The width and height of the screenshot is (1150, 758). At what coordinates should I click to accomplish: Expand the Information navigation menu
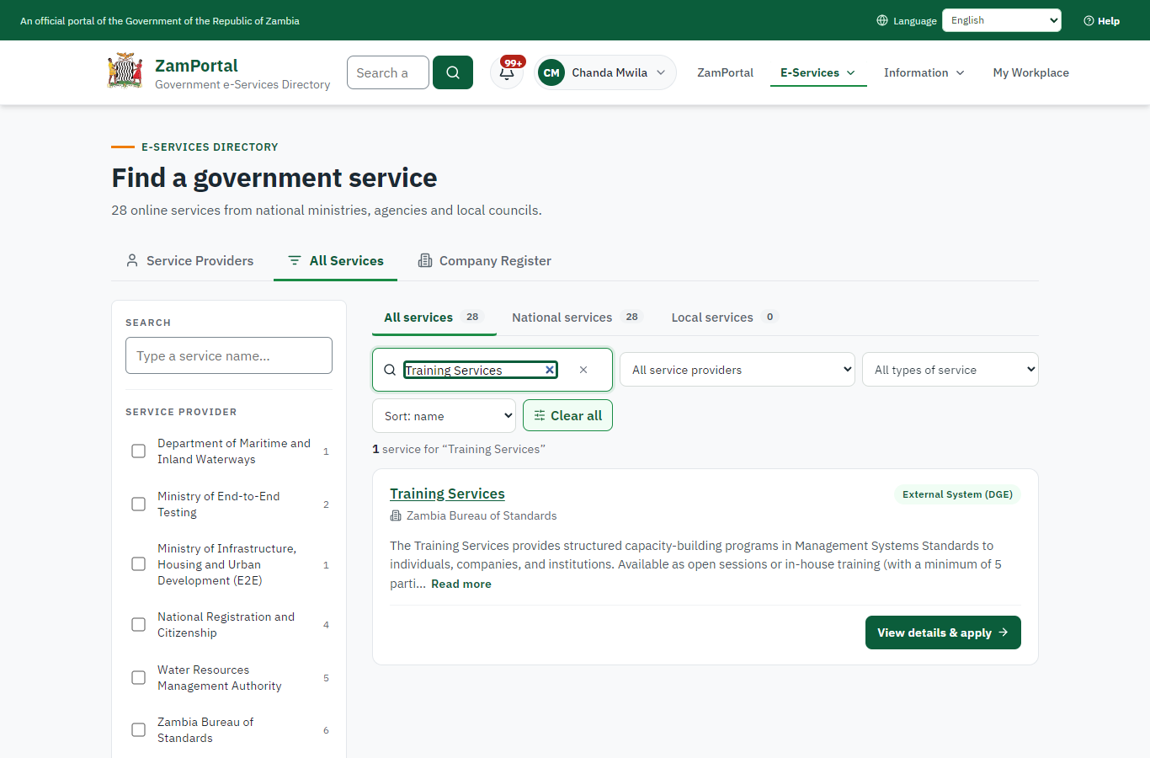pos(924,72)
